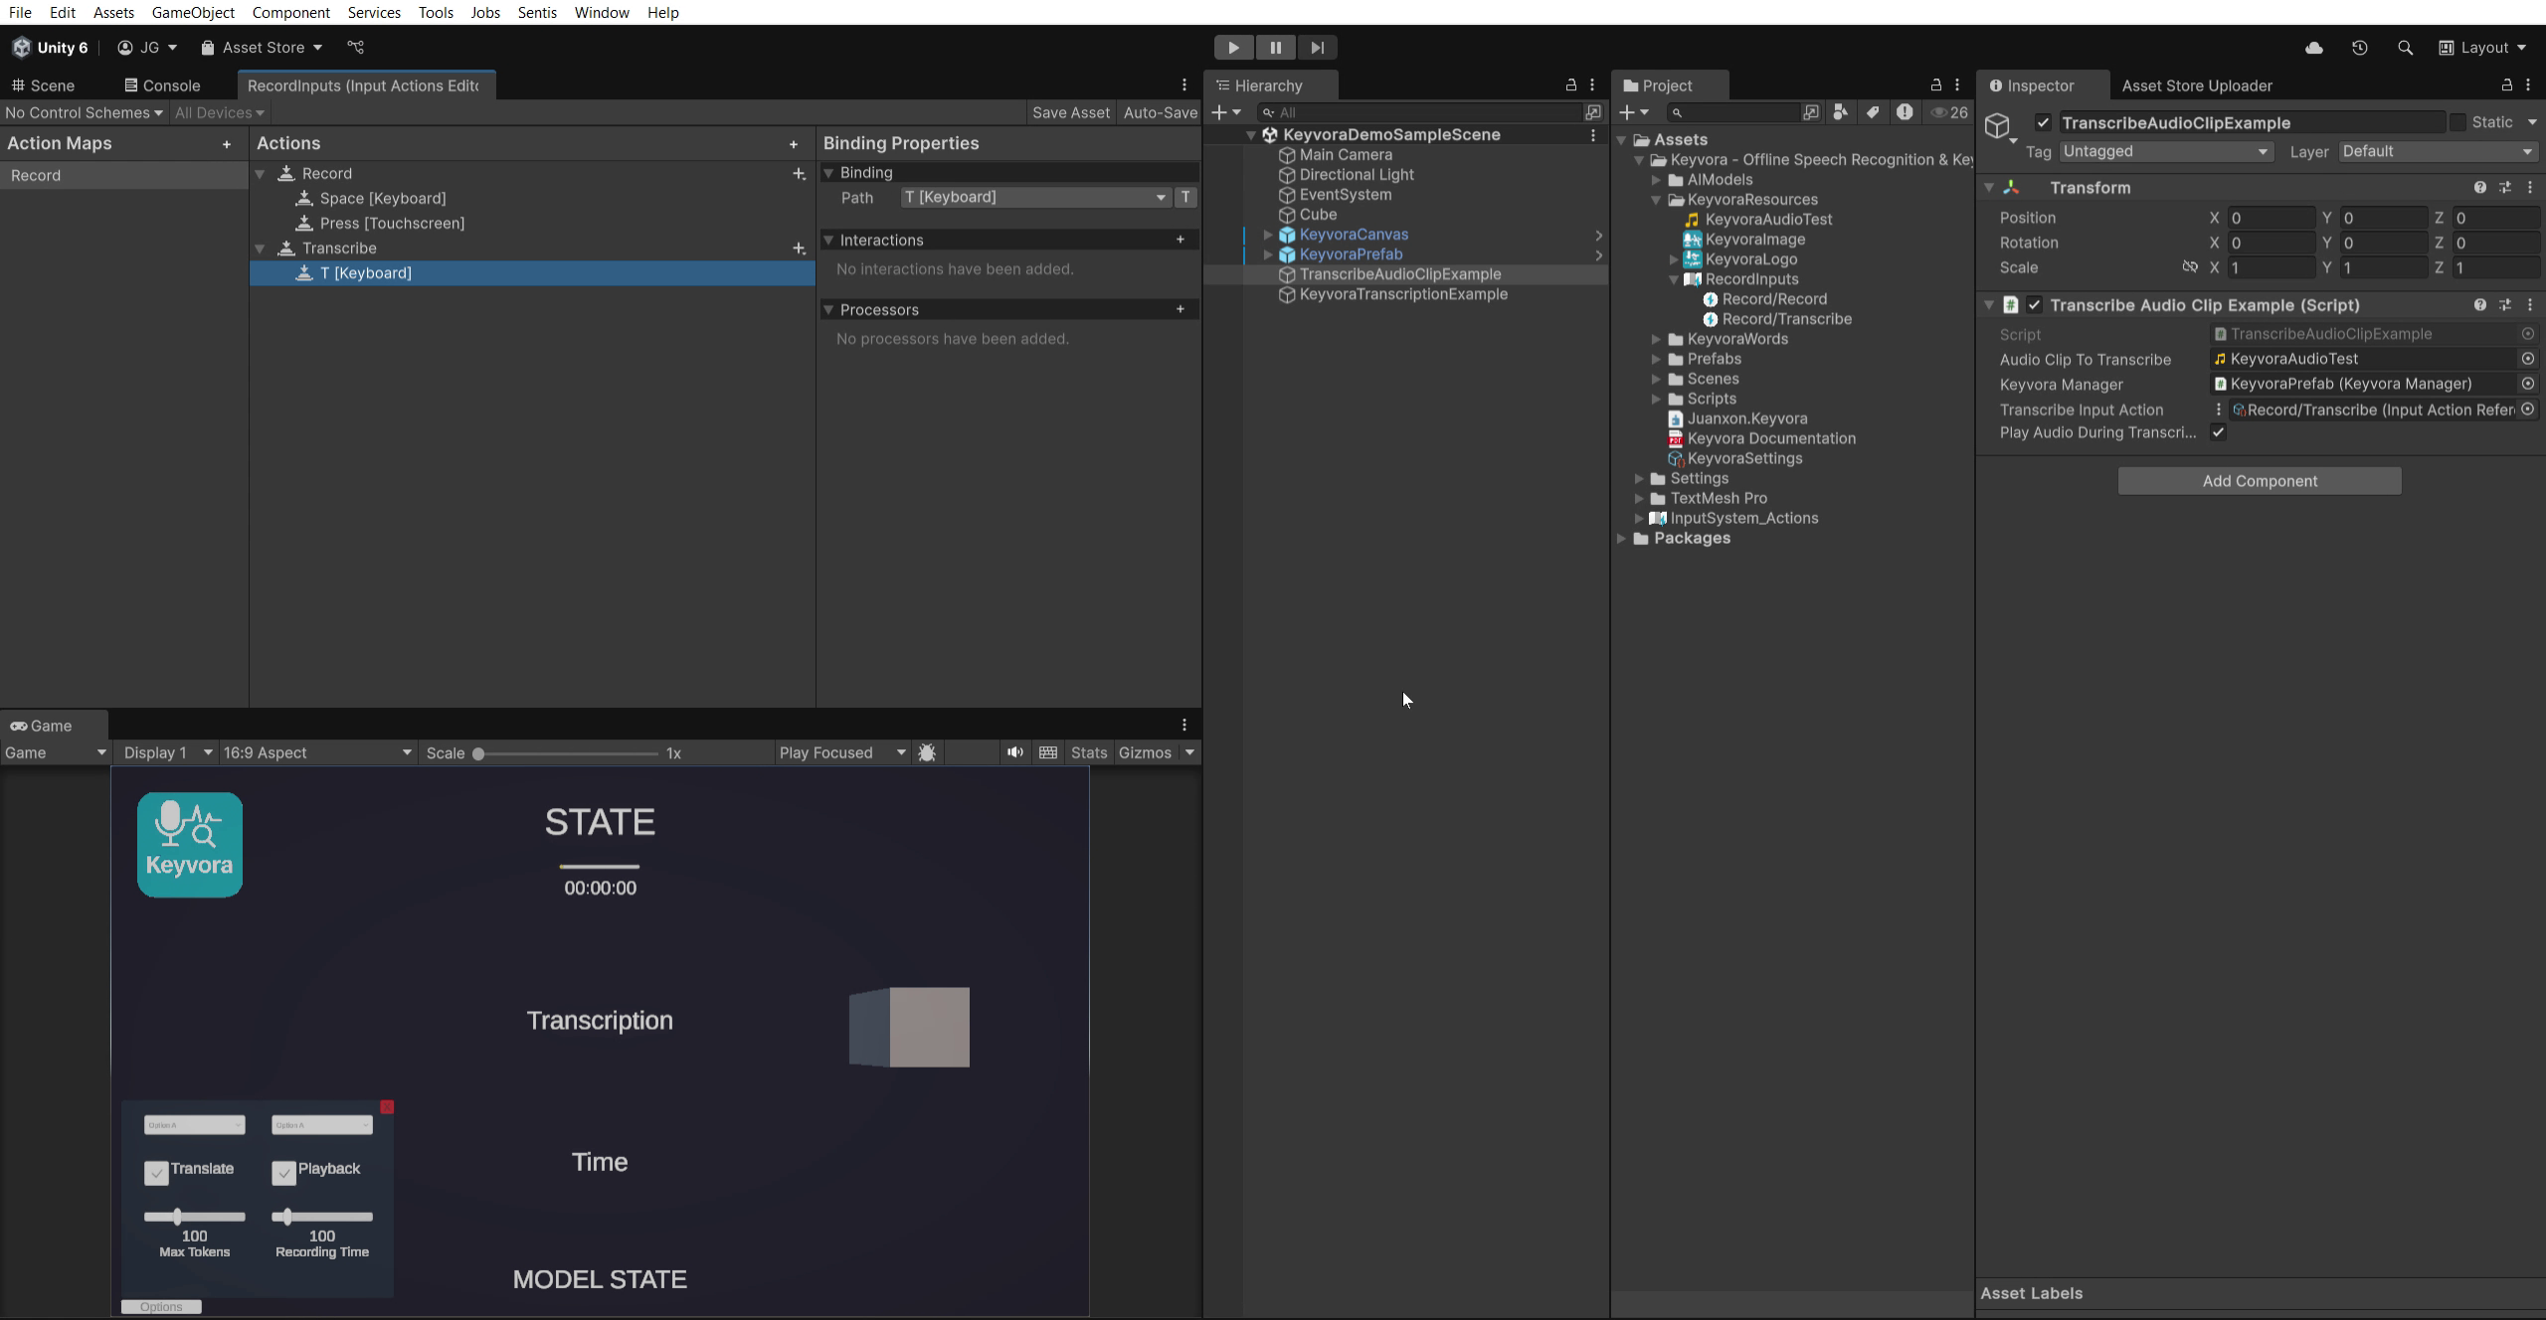Click the Add Component button

pos(2260,481)
